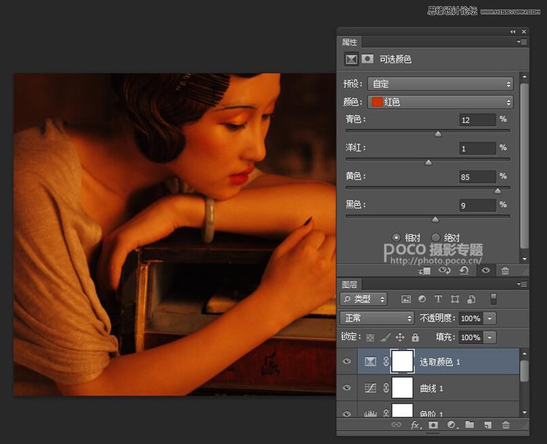Open the fx layer style menu
The height and width of the screenshot is (444, 547).
coord(416,425)
